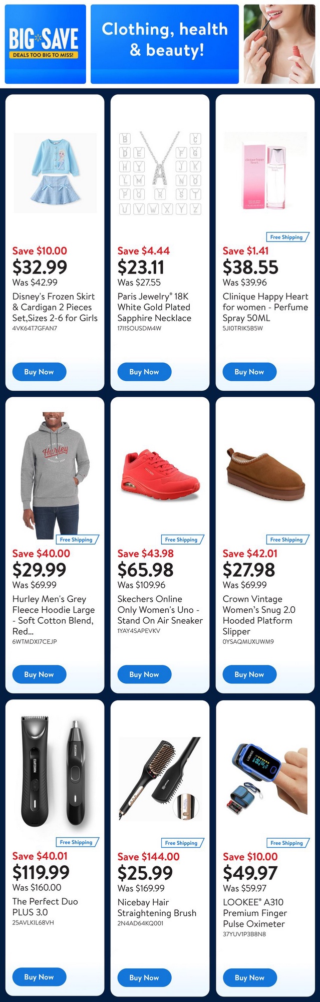Open the Nicebay Hair Straightening Brush title link
The height and width of the screenshot is (1002, 320).
click(157, 907)
